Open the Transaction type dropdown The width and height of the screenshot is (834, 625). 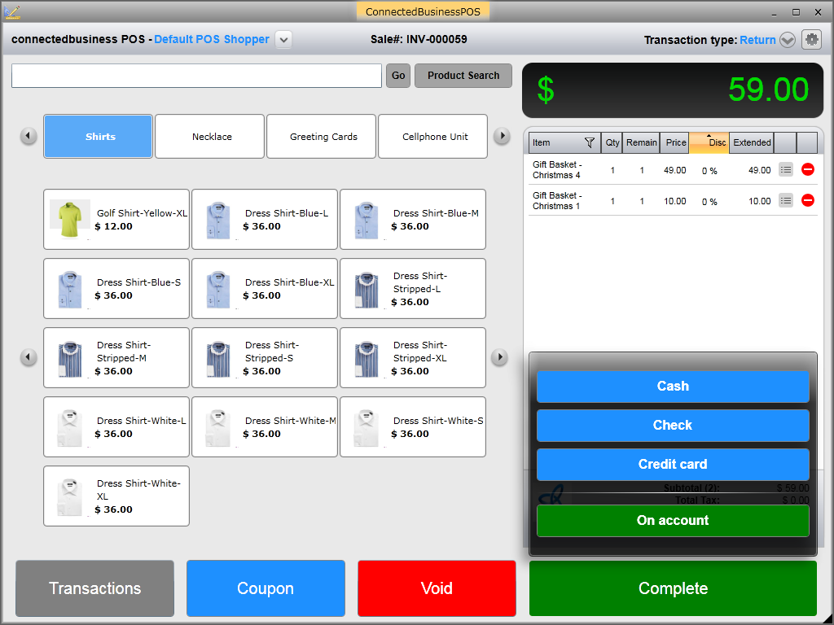coord(787,40)
